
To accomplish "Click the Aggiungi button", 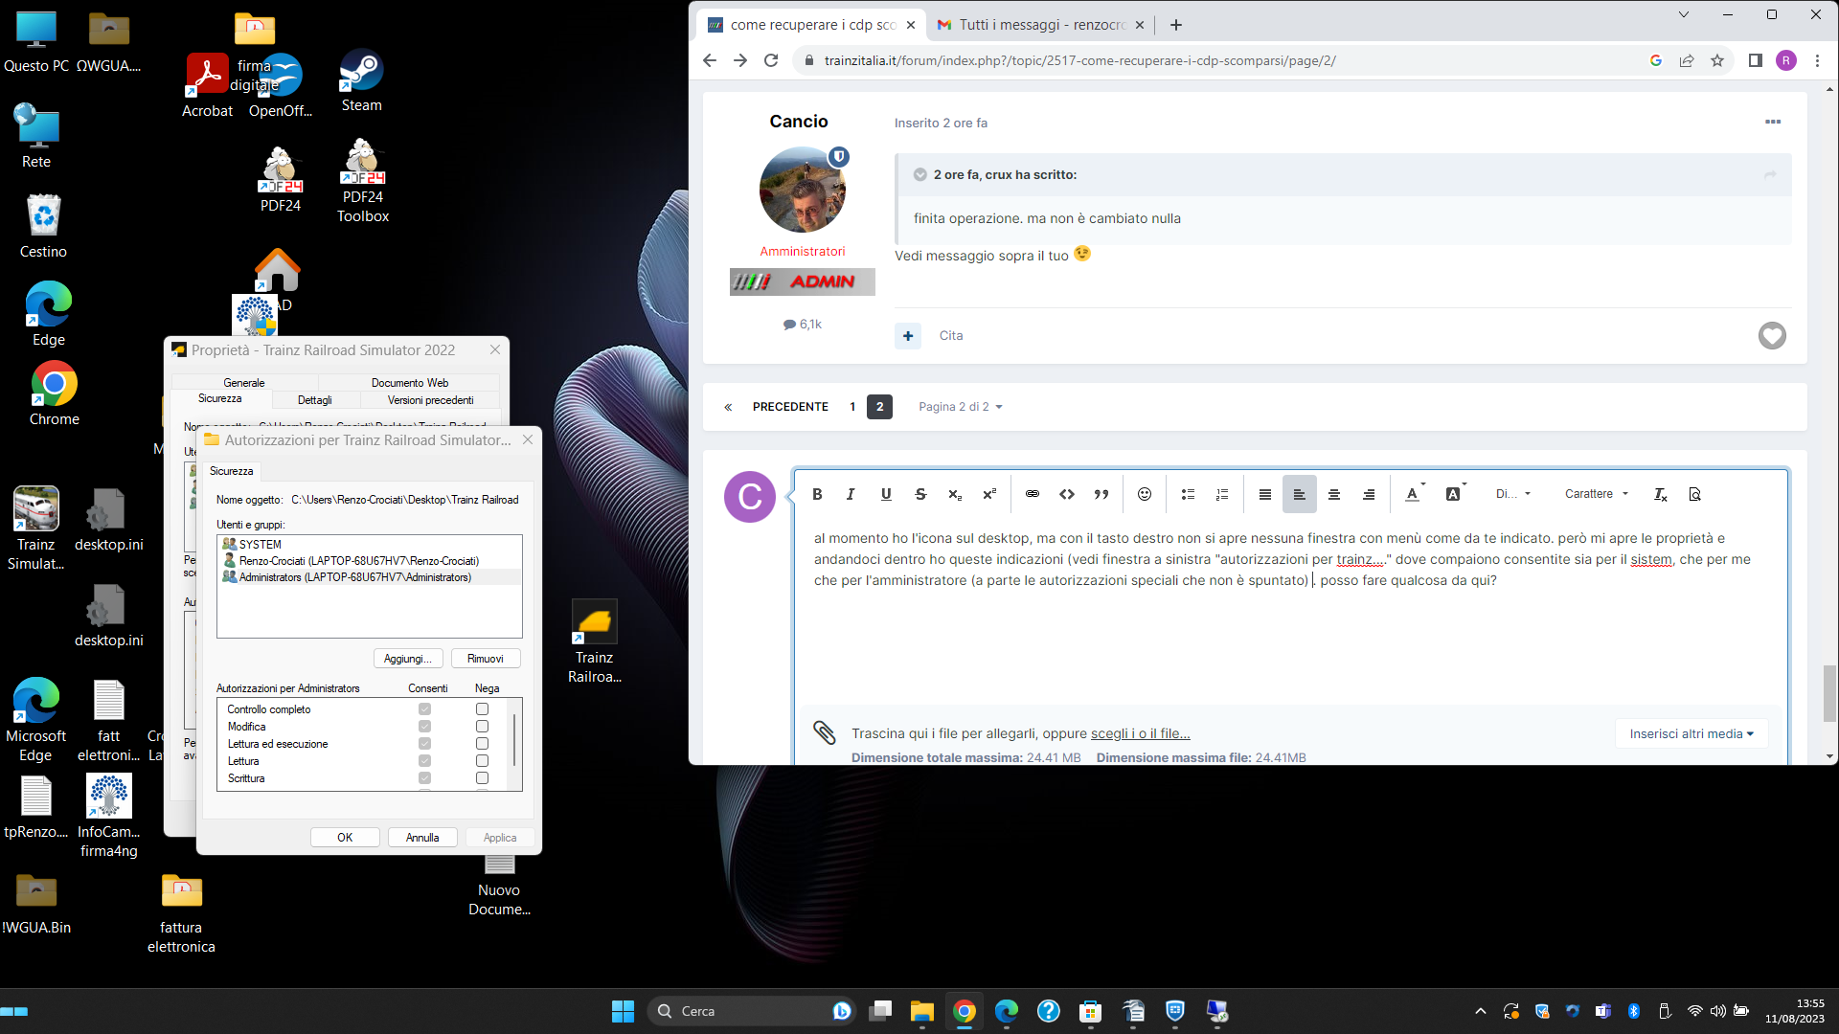I will tap(408, 659).
